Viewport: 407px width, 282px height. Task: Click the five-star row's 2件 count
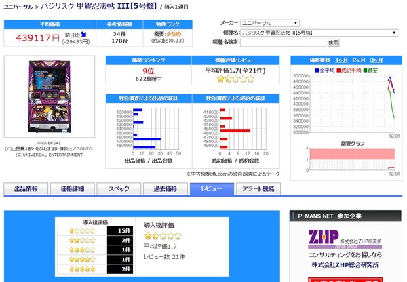(x=126, y=269)
